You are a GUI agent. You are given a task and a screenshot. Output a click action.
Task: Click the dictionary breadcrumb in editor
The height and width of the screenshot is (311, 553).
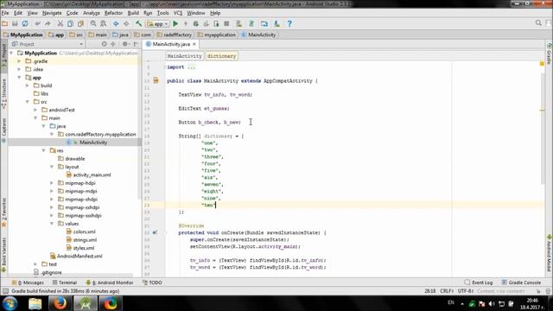221,56
